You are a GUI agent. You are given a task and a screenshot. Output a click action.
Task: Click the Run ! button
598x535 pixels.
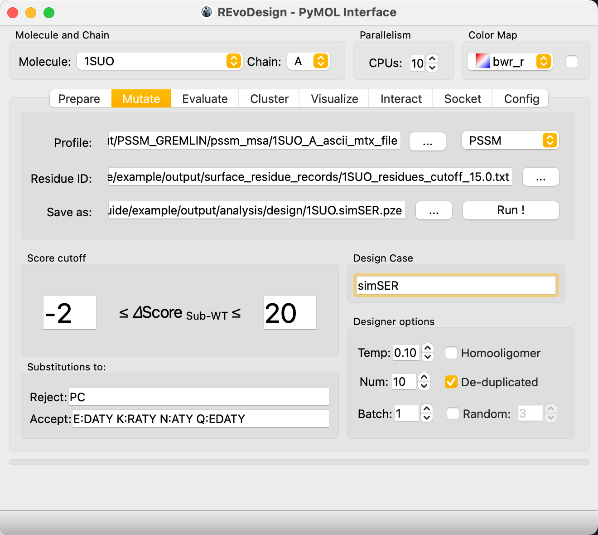[511, 210]
